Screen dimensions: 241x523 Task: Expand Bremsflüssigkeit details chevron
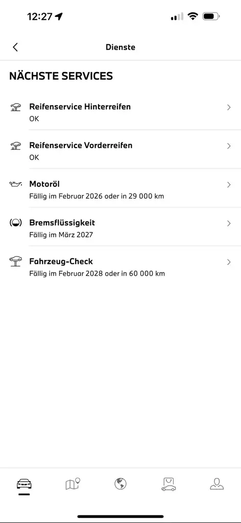229,224
